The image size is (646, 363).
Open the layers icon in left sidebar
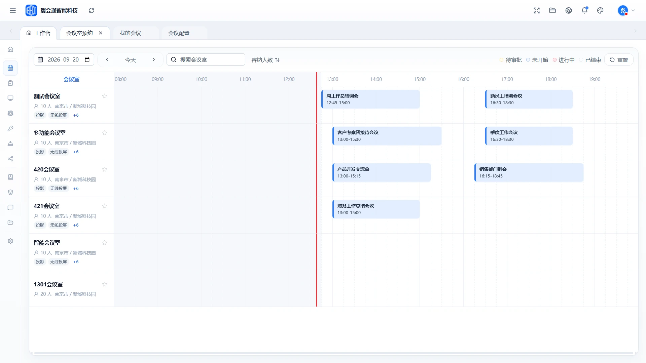point(10,192)
